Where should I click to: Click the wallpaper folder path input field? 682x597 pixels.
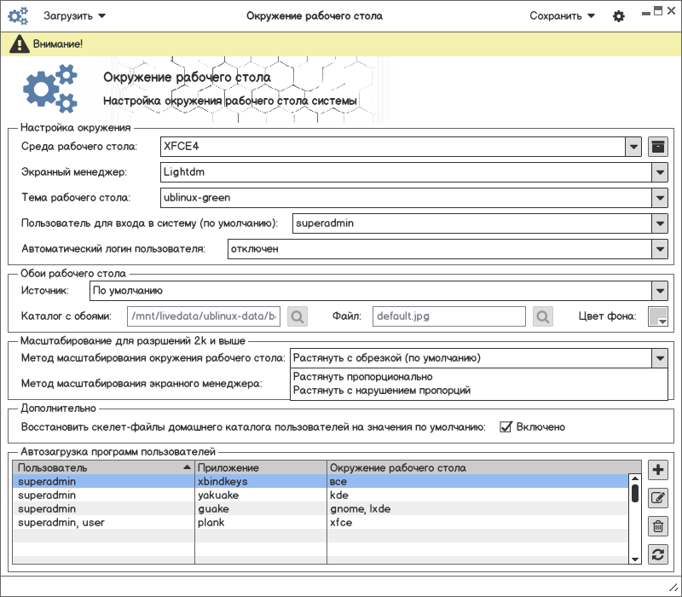click(x=203, y=316)
